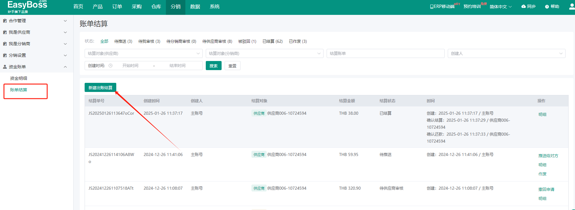
Task: Filter by 已结算 (62) status tab
Action: pyautogui.click(x=272, y=41)
